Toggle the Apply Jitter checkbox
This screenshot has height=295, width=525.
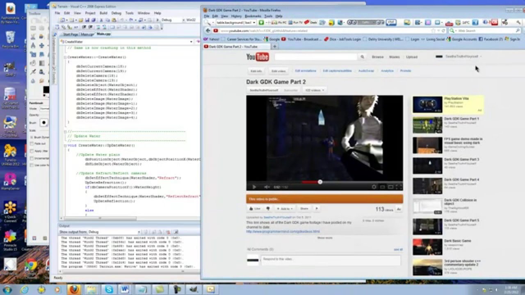tap(32, 151)
